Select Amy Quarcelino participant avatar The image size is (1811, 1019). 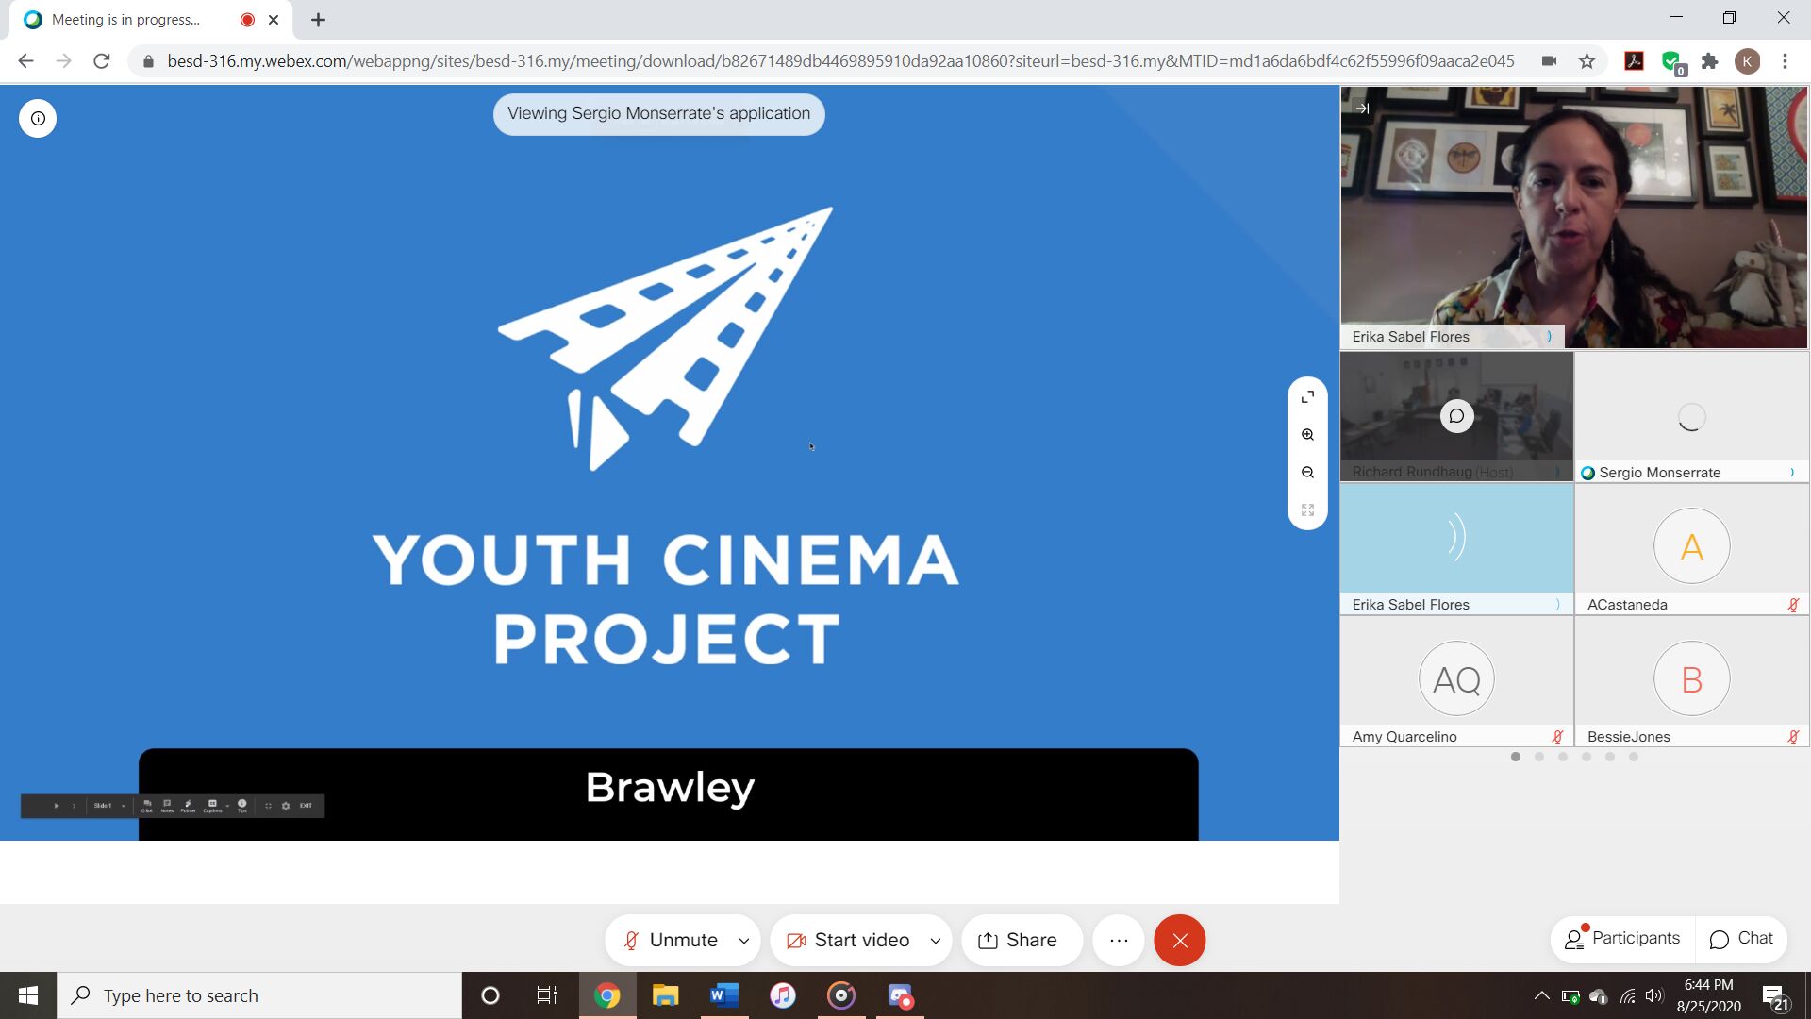(x=1456, y=678)
